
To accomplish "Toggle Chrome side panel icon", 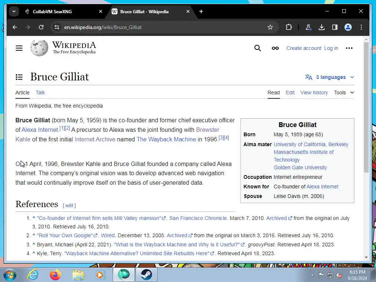I will pos(335,27).
